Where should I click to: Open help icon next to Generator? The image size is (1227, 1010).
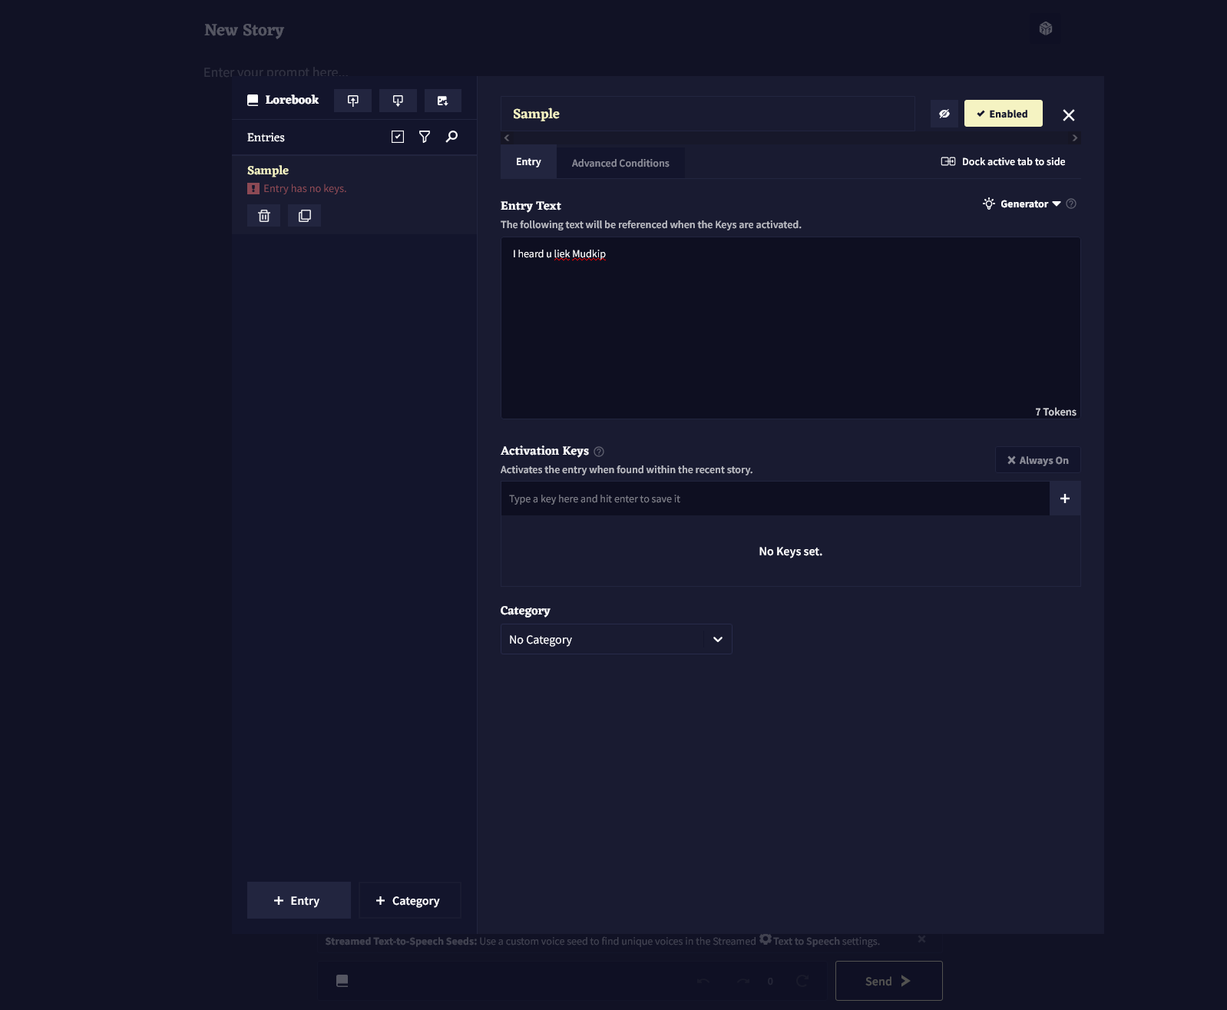click(1071, 204)
